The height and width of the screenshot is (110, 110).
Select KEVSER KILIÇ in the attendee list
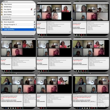tap(18, 7)
